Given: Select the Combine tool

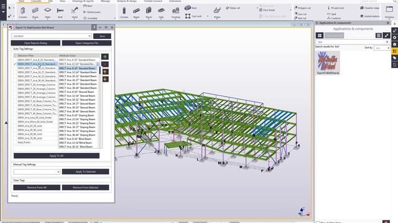Looking at the screenshot, I should click(334, 18).
